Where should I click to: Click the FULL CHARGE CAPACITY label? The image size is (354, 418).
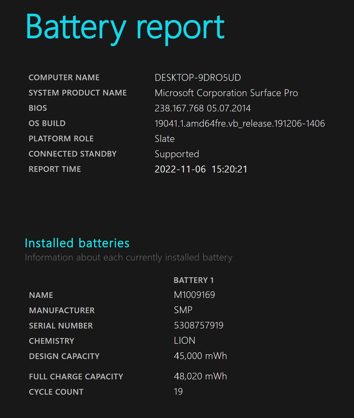pos(76,377)
